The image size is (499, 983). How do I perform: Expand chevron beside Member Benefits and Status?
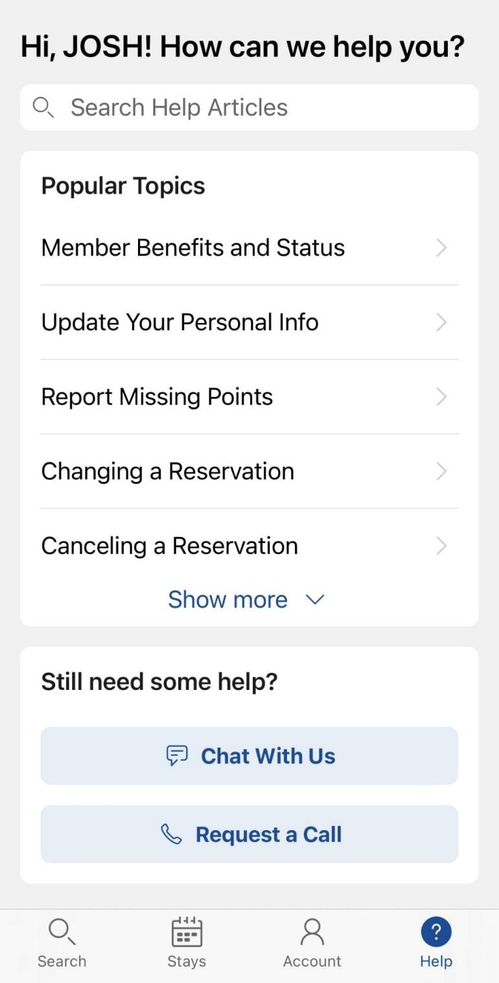point(441,248)
